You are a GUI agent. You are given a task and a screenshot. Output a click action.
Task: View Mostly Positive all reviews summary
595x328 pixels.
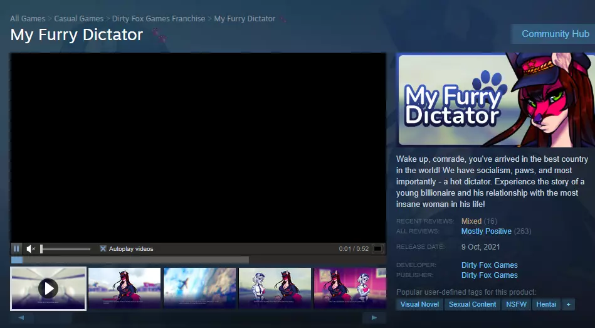click(x=487, y=231)
